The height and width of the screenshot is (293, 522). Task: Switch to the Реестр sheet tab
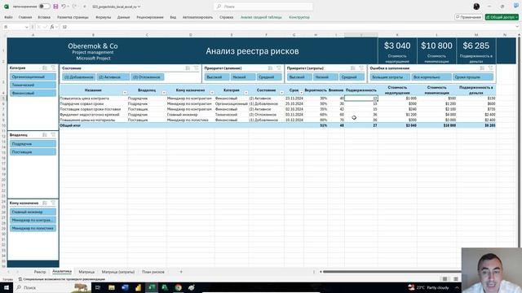40,272
